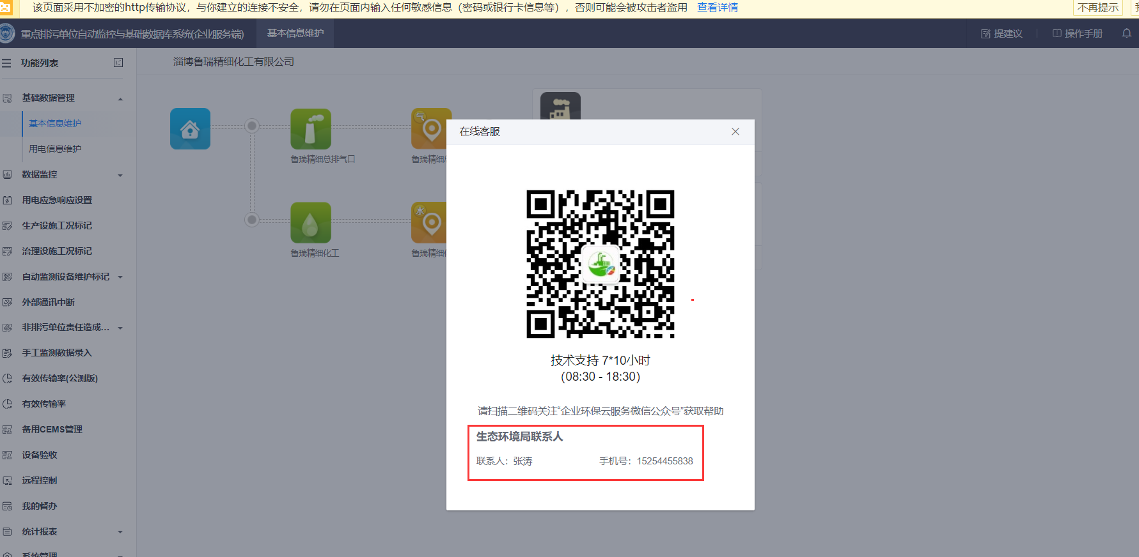Screen dimensions: 1139x557
Task: Click the dark factory icon
Action: pyautogui.click(x=560, y=106)
